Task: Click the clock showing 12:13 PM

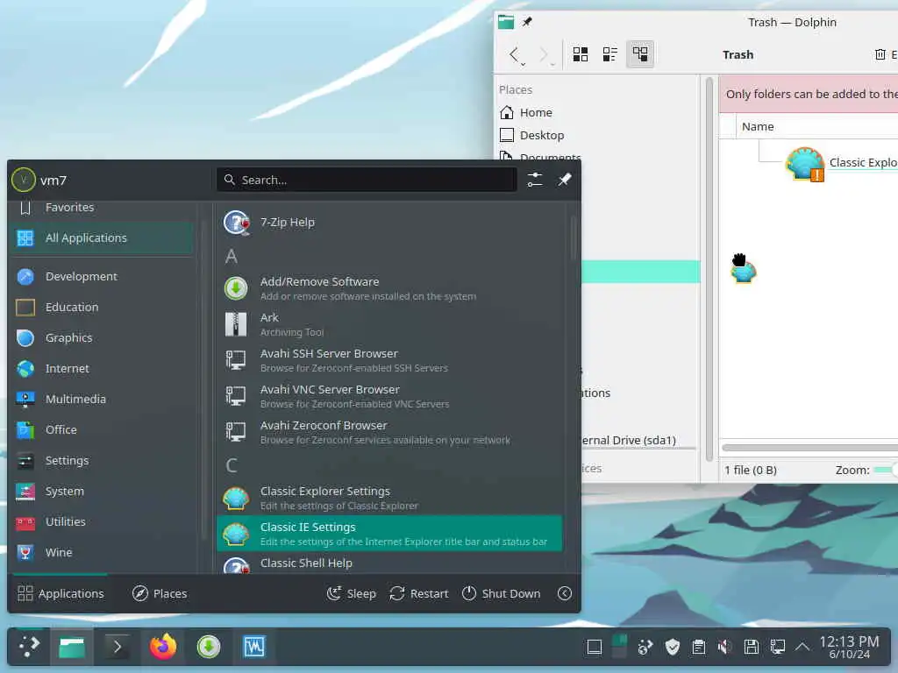Action: 849,648
